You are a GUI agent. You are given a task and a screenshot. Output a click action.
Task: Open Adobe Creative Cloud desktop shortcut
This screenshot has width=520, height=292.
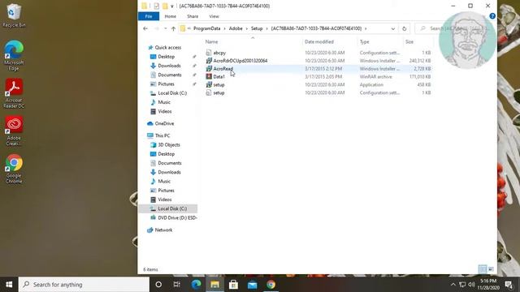pyautogui.click(x=14, y=131)
